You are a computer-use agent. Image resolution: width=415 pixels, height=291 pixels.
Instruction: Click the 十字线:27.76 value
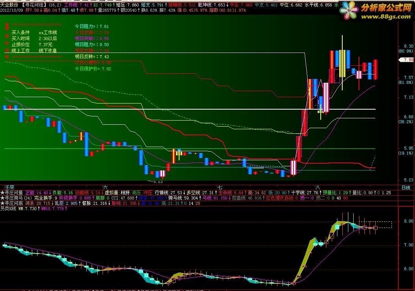306,193
